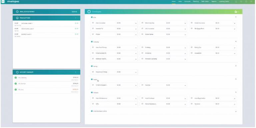
Task: Open the Inbox tab
Action: [180, 1]
